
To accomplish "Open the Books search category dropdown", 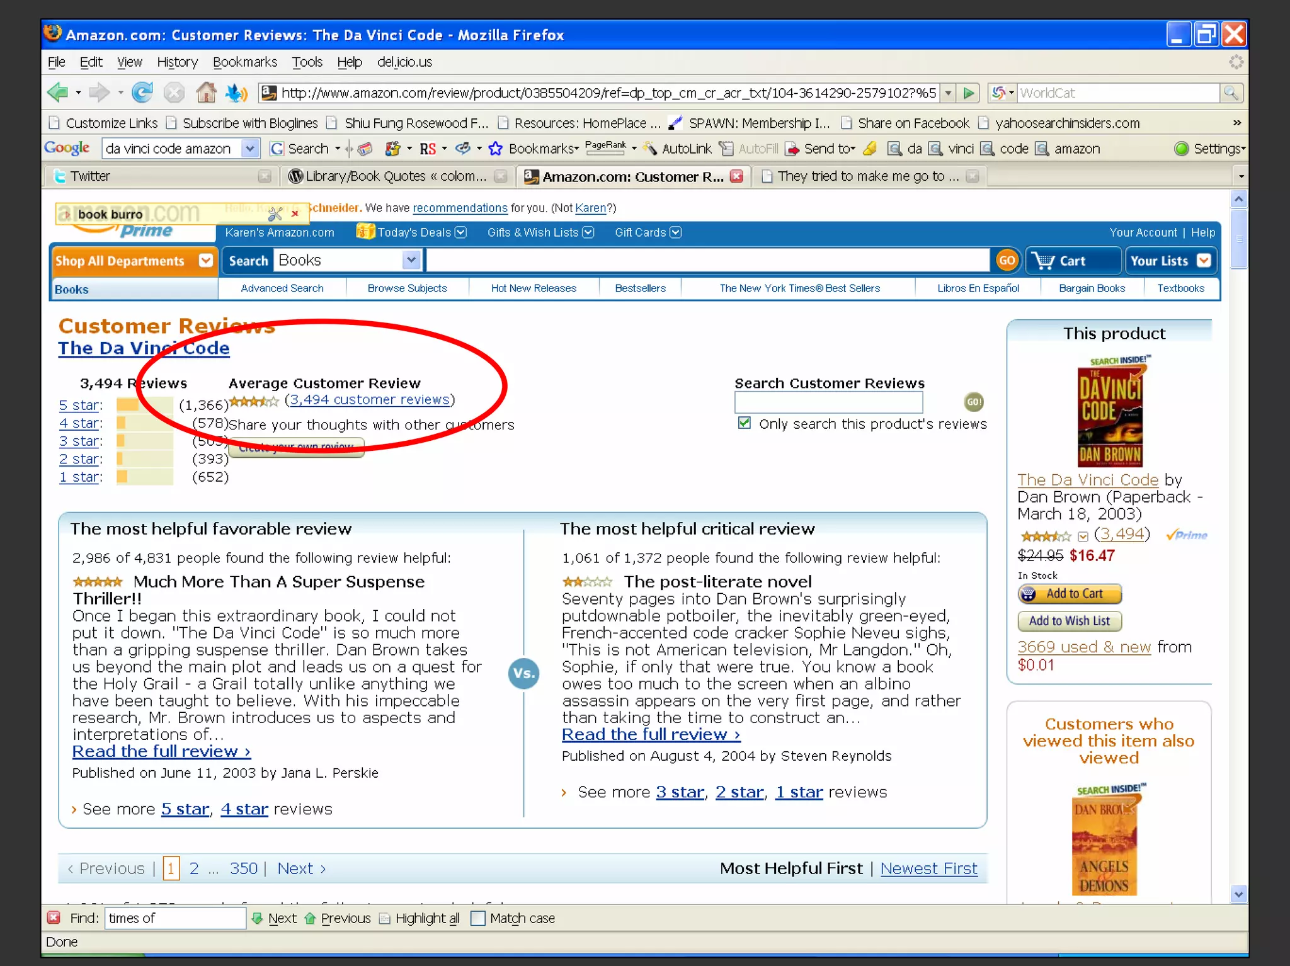I will click(411, 260).
